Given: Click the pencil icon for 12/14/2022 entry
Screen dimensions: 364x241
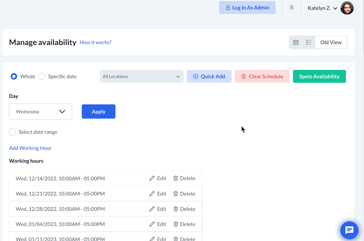Looking at the screenshot, I should coord(152,178).
